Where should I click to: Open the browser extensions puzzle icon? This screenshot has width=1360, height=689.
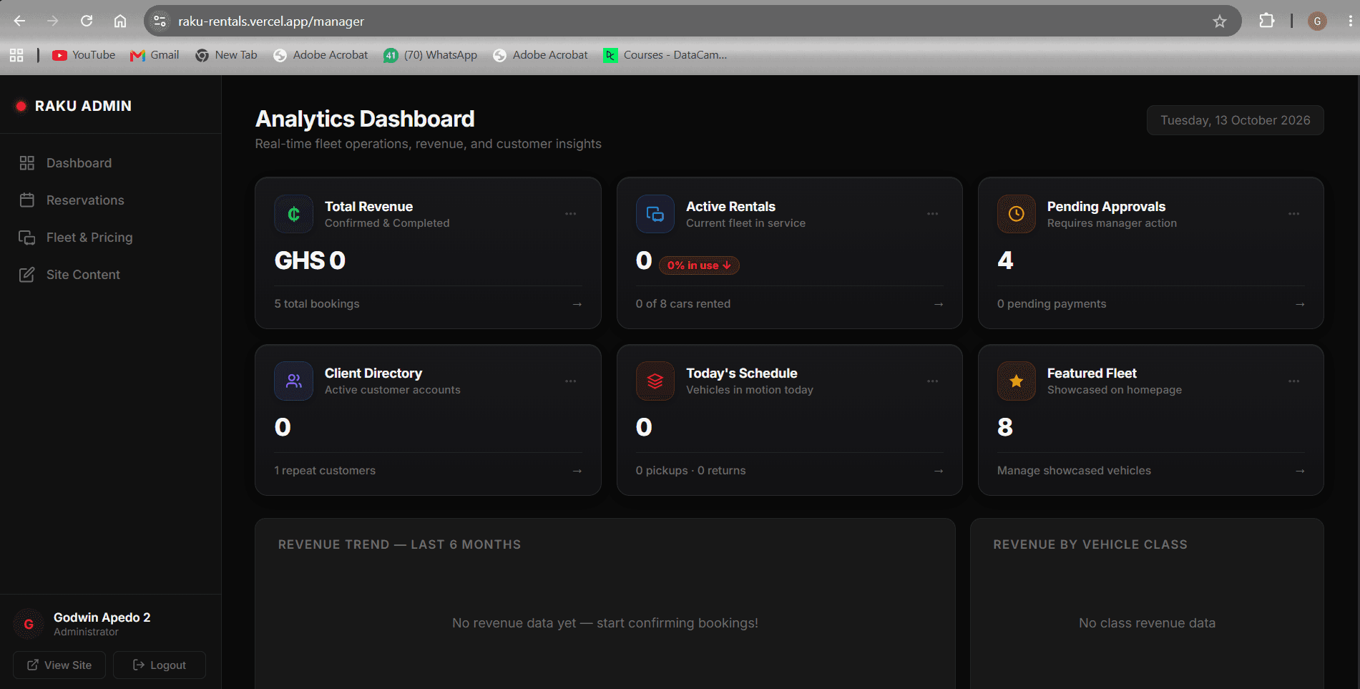pyautogui.click(x=1266, y=21)
